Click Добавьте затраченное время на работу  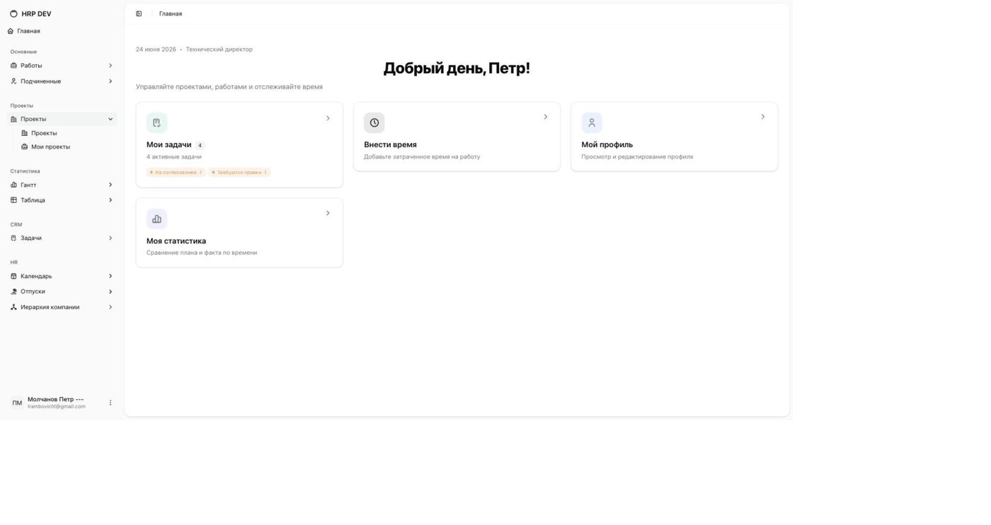click(422, 157)
